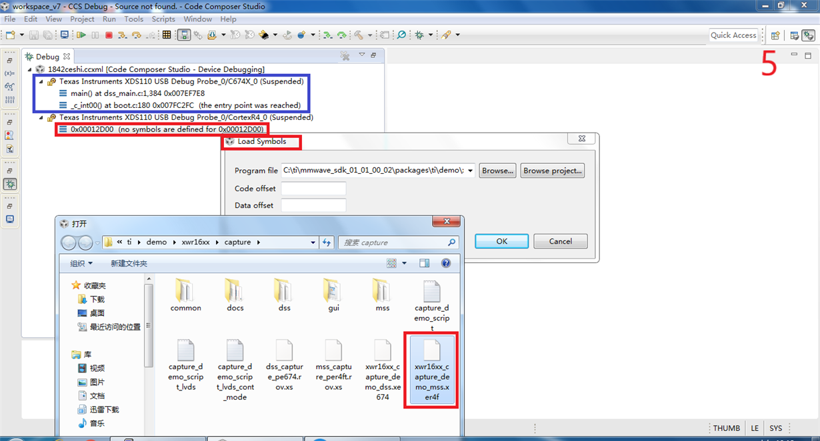This screenshot has height=441, width=820.
Task: Open the 组织 dropdown menu
Action: pos(81,263)
